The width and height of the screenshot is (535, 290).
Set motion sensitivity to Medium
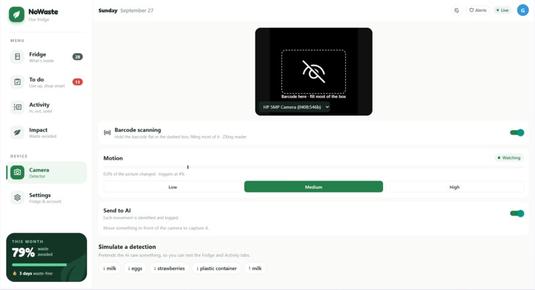[x=313, y=187]
